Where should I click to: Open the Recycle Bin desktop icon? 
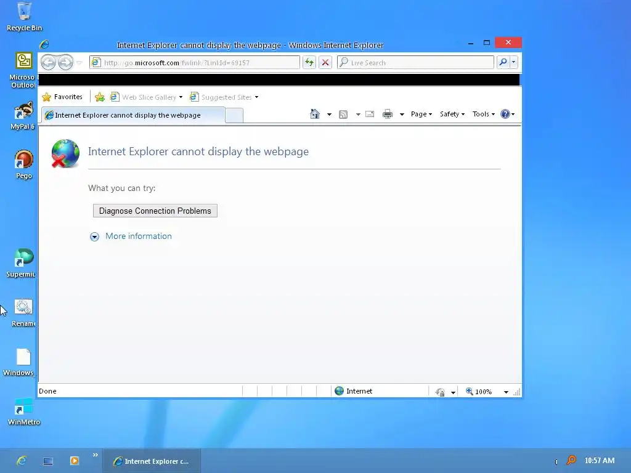click(24, 17)
